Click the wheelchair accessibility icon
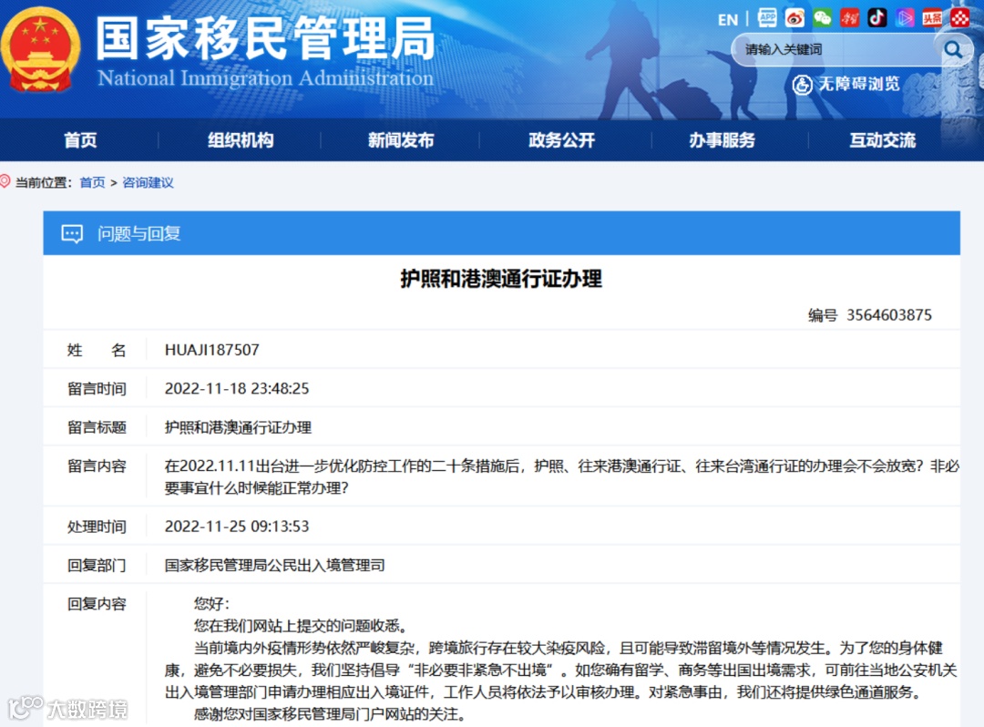The width and height of the screenshot is (984, 727). [x=802, y=85]
